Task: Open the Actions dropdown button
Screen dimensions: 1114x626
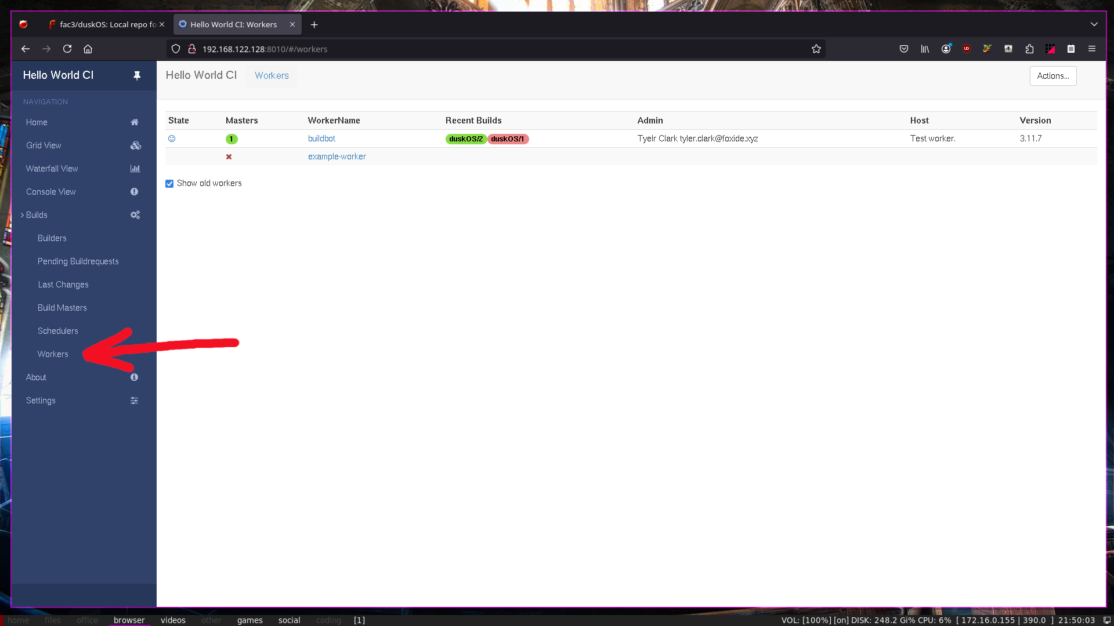Action: point(1053,76)
